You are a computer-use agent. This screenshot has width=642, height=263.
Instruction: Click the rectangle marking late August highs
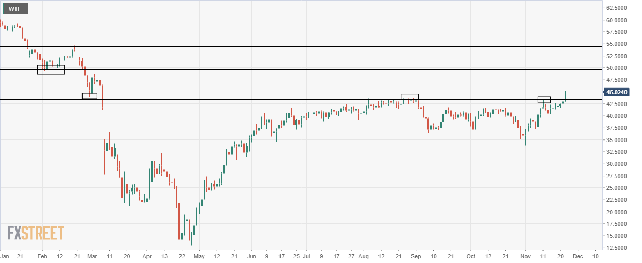(410, 97)
